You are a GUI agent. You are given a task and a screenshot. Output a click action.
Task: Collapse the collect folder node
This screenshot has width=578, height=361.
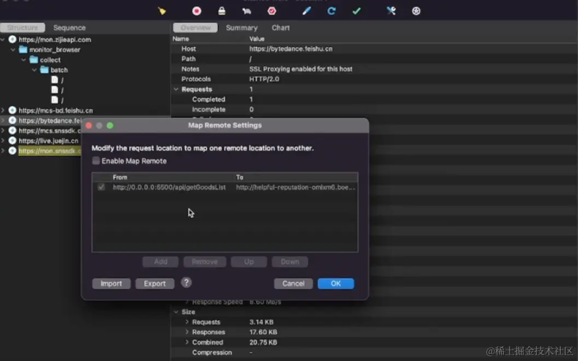24,60
